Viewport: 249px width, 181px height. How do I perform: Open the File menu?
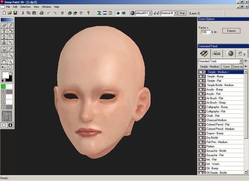8,7
